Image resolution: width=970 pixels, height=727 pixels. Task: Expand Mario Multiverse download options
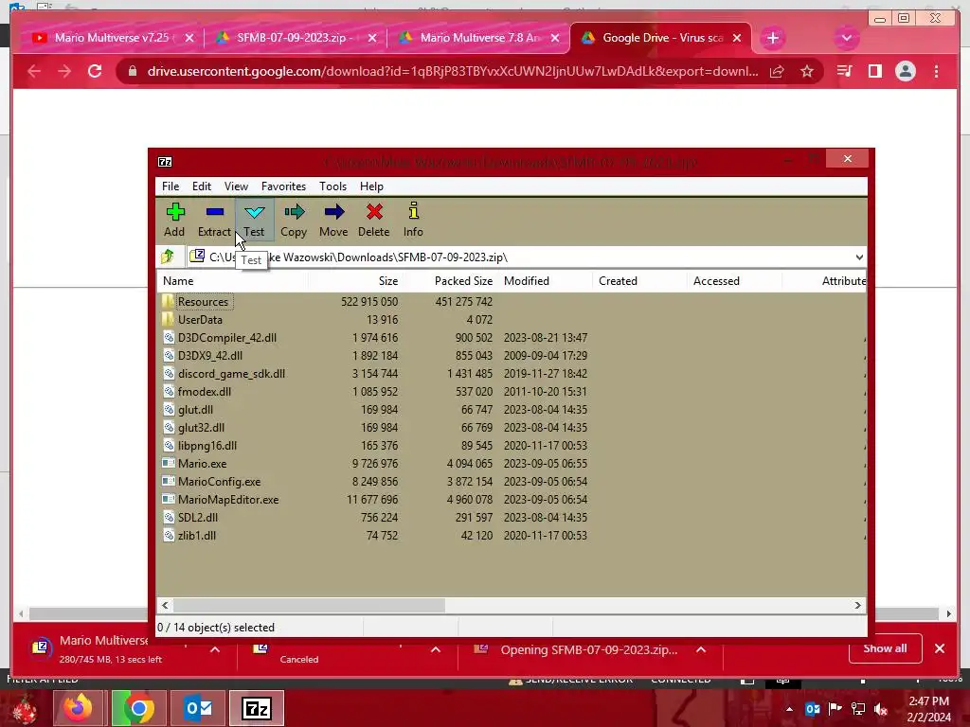[x=215, y=649]
